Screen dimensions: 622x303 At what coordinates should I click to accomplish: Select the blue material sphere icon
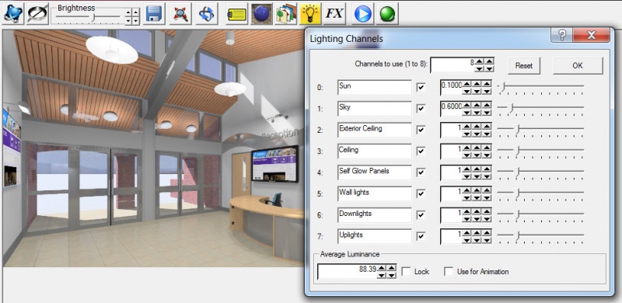tap(261, 14)
